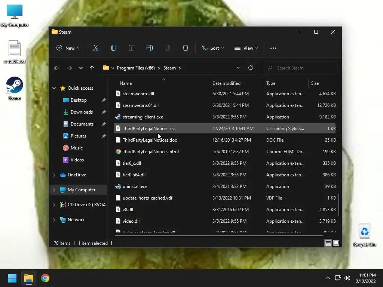Click the Paste clipboard icon
Image resolution: width=383 pixels, height=287 pixels.
click(131, 48)
